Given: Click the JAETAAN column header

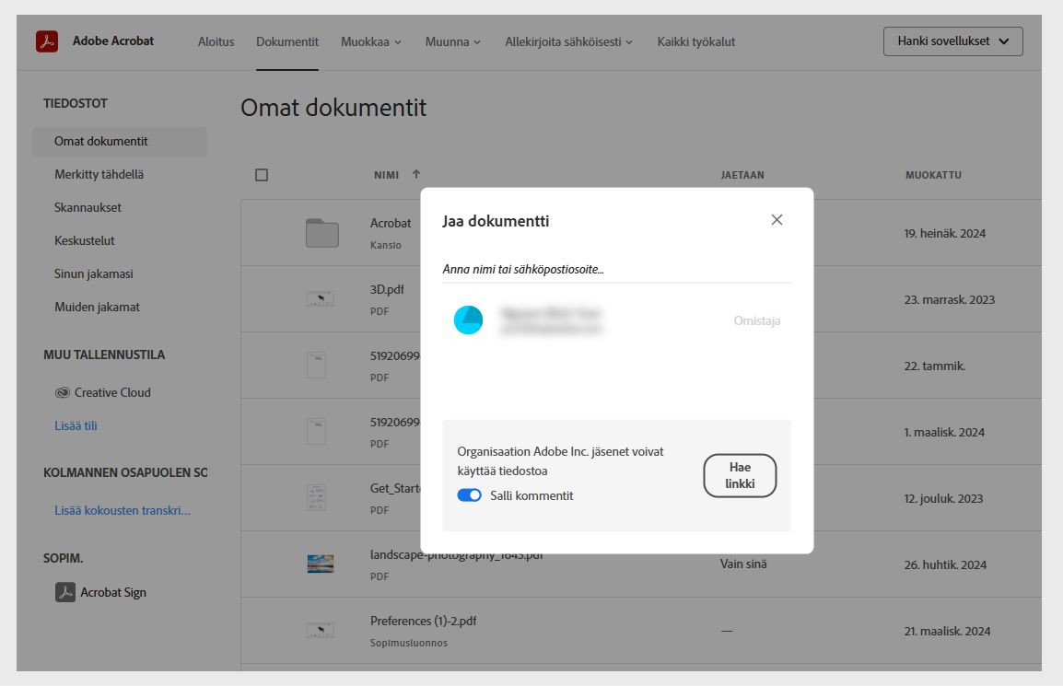Looking at the screenshot, I should pos(742,175).
